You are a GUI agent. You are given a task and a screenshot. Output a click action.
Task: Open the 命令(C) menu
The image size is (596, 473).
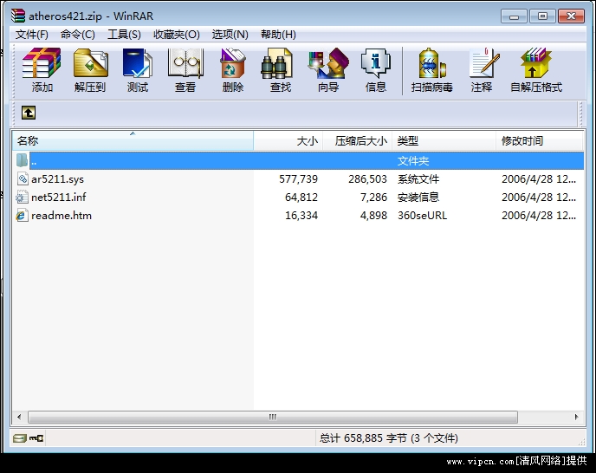coord(78,35)
